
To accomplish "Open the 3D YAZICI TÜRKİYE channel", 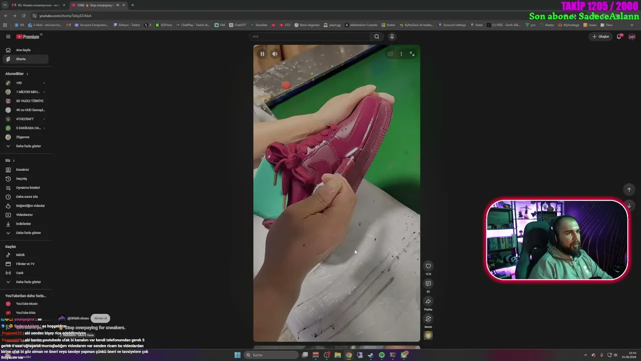I will [x=25, y=101].
